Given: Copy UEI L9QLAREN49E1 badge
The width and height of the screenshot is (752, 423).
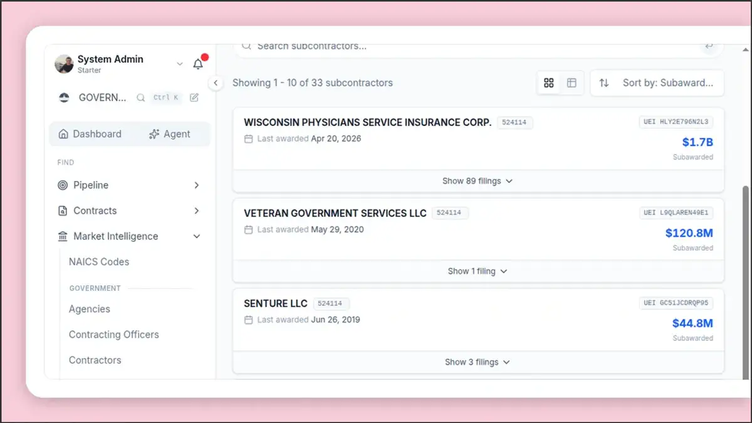Looking at the screenshot, I should coord(676,213).
